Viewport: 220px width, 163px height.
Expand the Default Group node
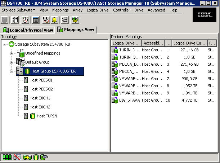click(12, 62)
